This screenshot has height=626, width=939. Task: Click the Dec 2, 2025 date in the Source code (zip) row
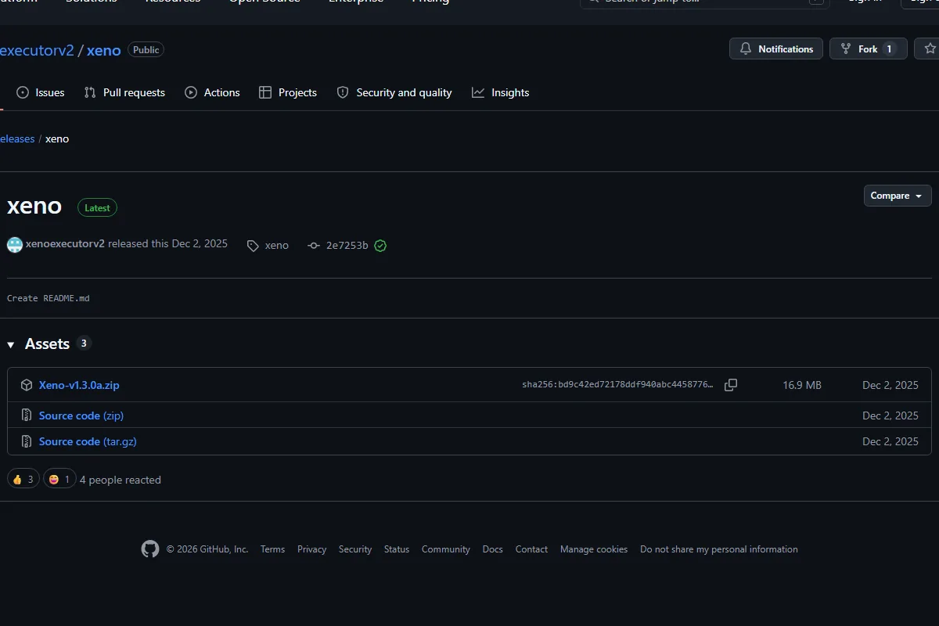[890, 416]
